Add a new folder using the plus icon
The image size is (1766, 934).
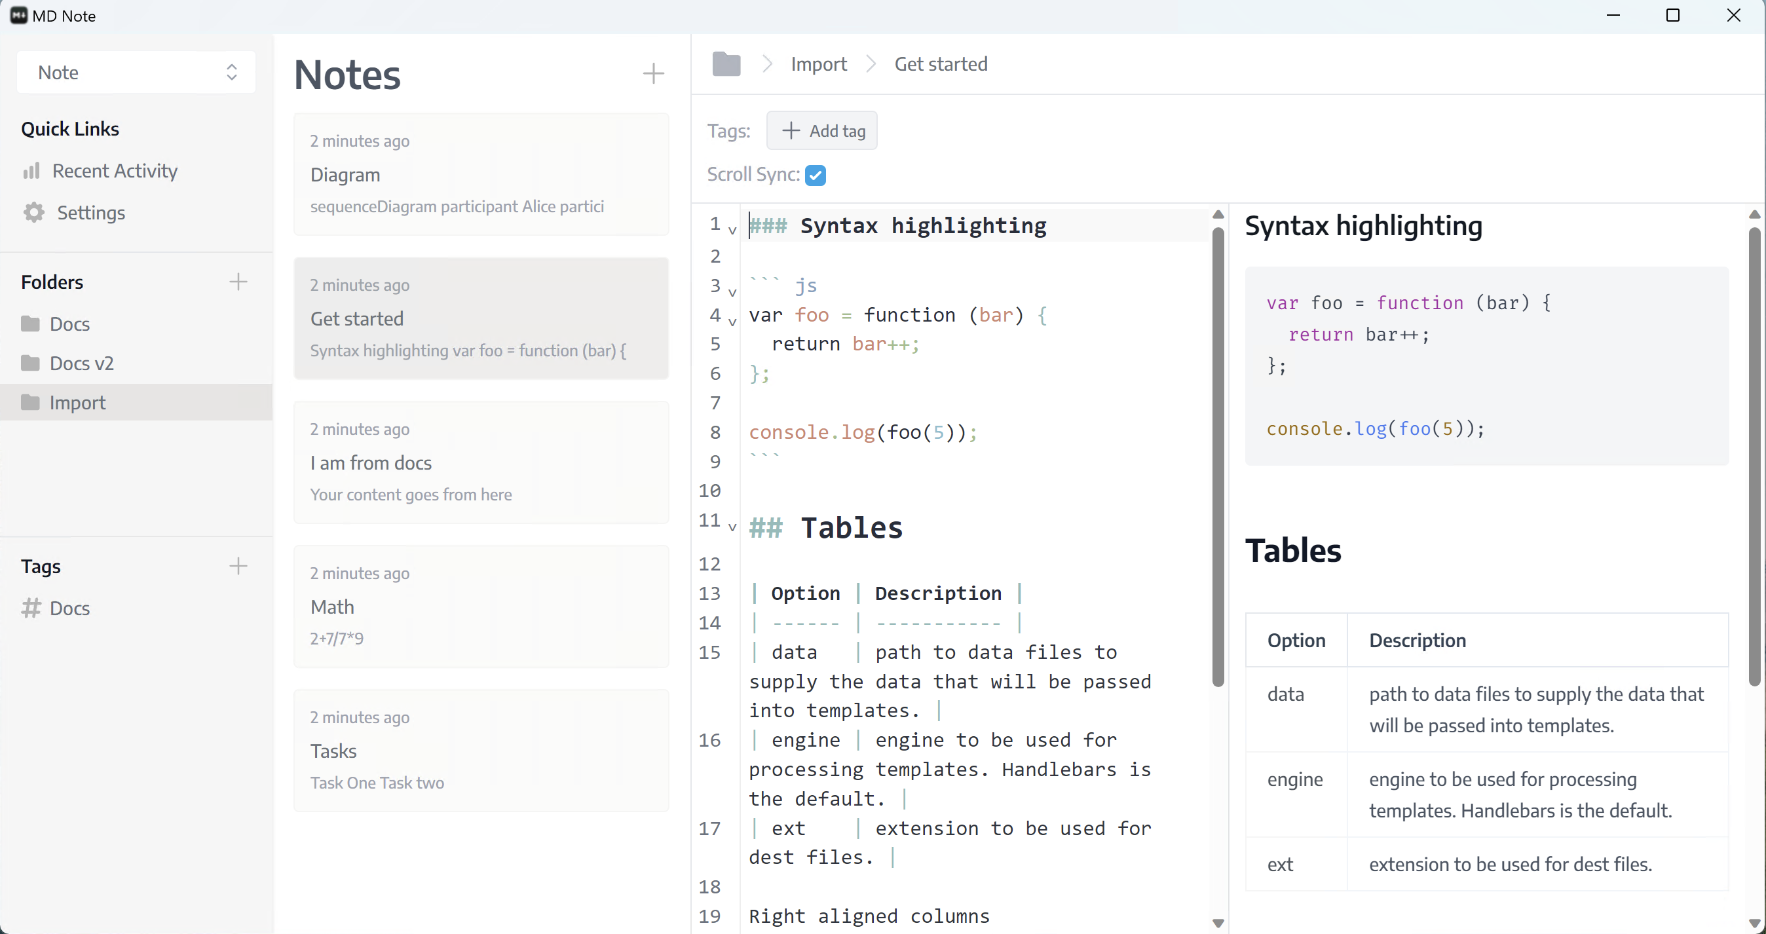pos(238,281)
